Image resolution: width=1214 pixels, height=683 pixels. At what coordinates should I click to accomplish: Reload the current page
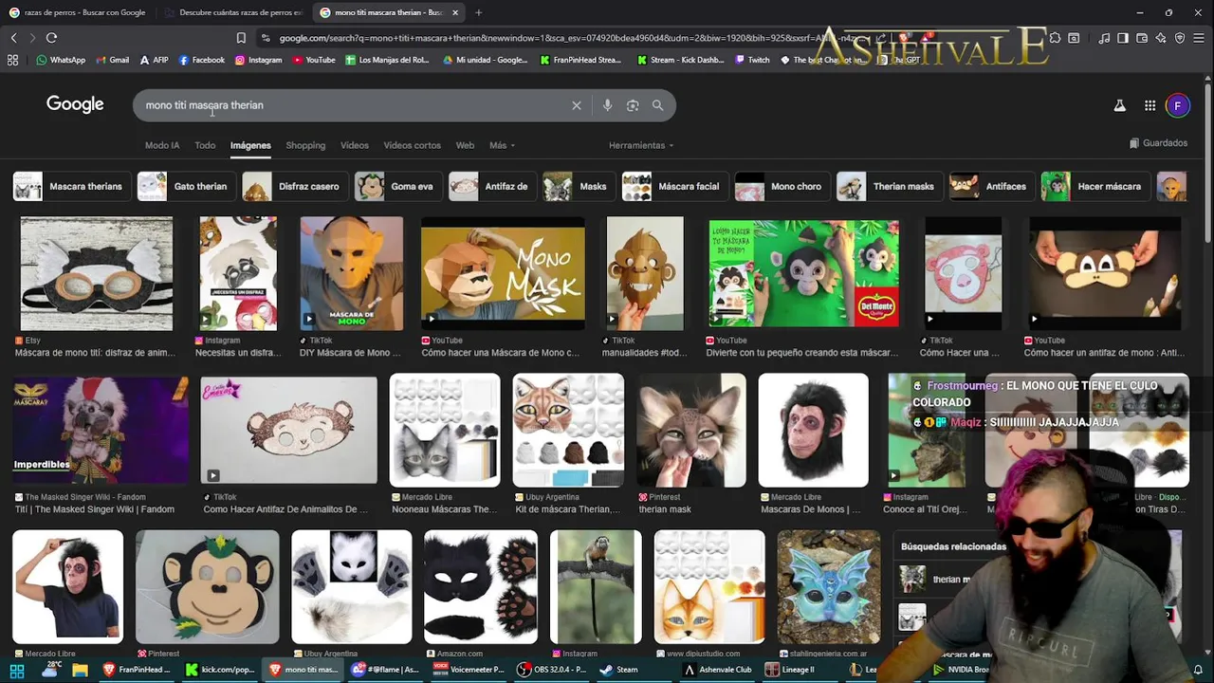[x=51, y=38]
